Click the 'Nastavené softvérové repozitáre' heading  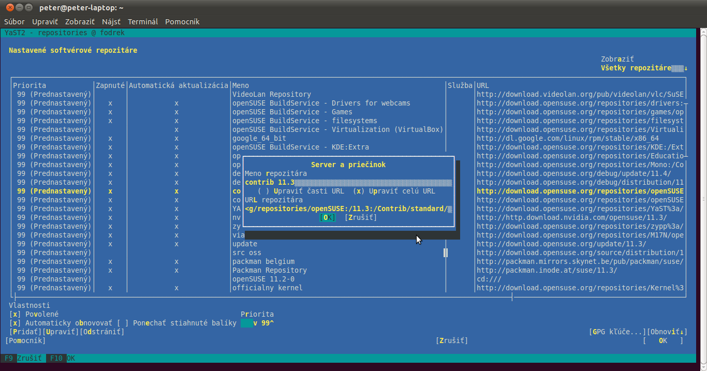(73, 50)
